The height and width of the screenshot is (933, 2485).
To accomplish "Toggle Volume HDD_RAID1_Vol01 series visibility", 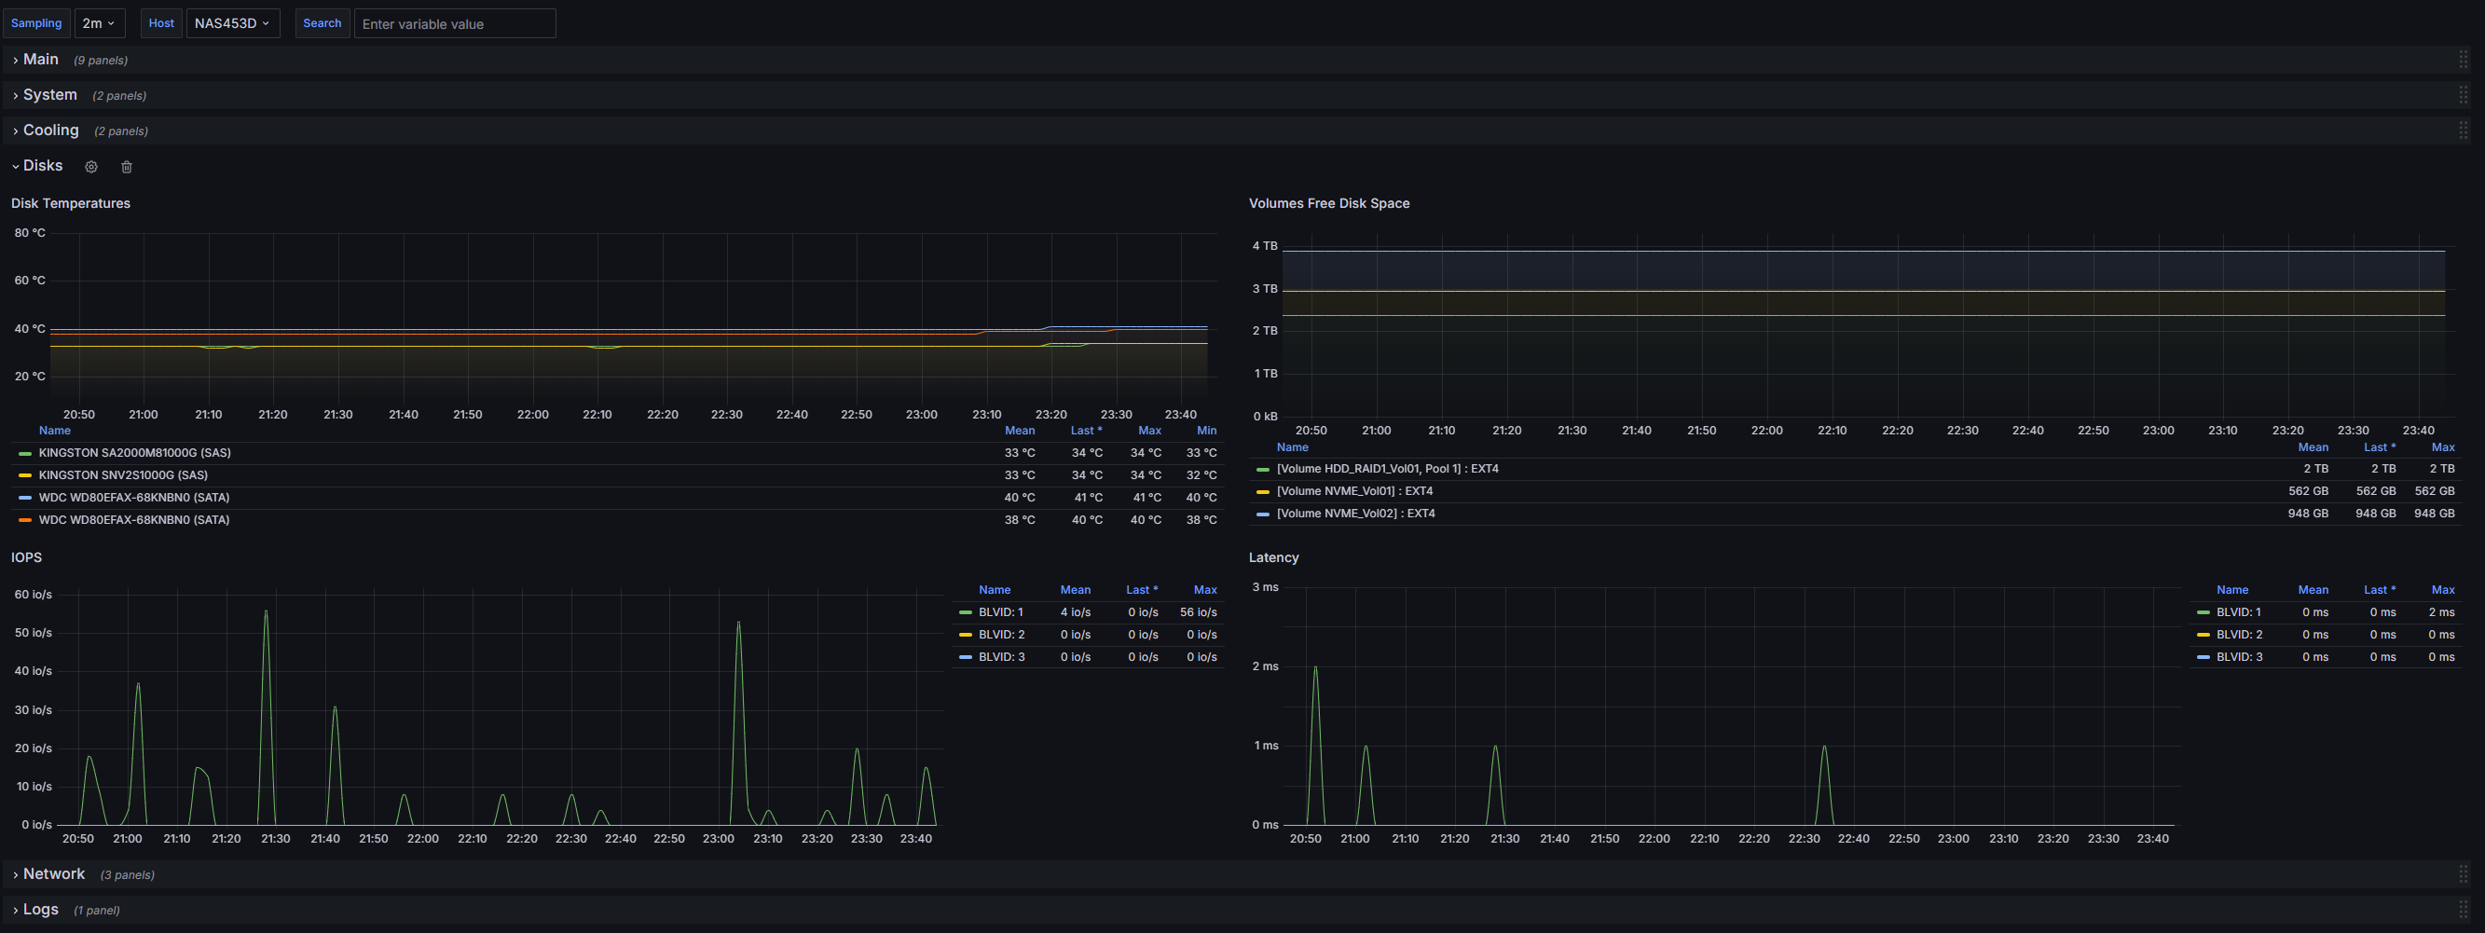I will [1387, 469].
